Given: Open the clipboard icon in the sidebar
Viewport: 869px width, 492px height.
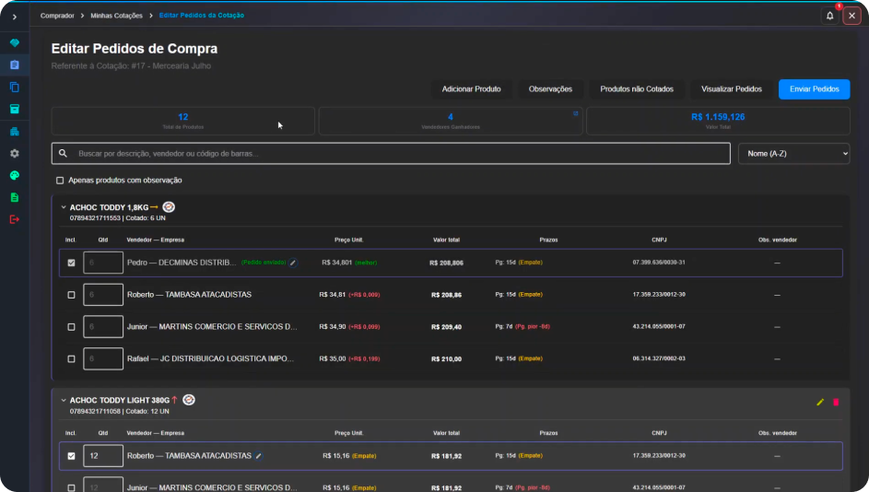Looking at the screenshot, I should [15, 64].
